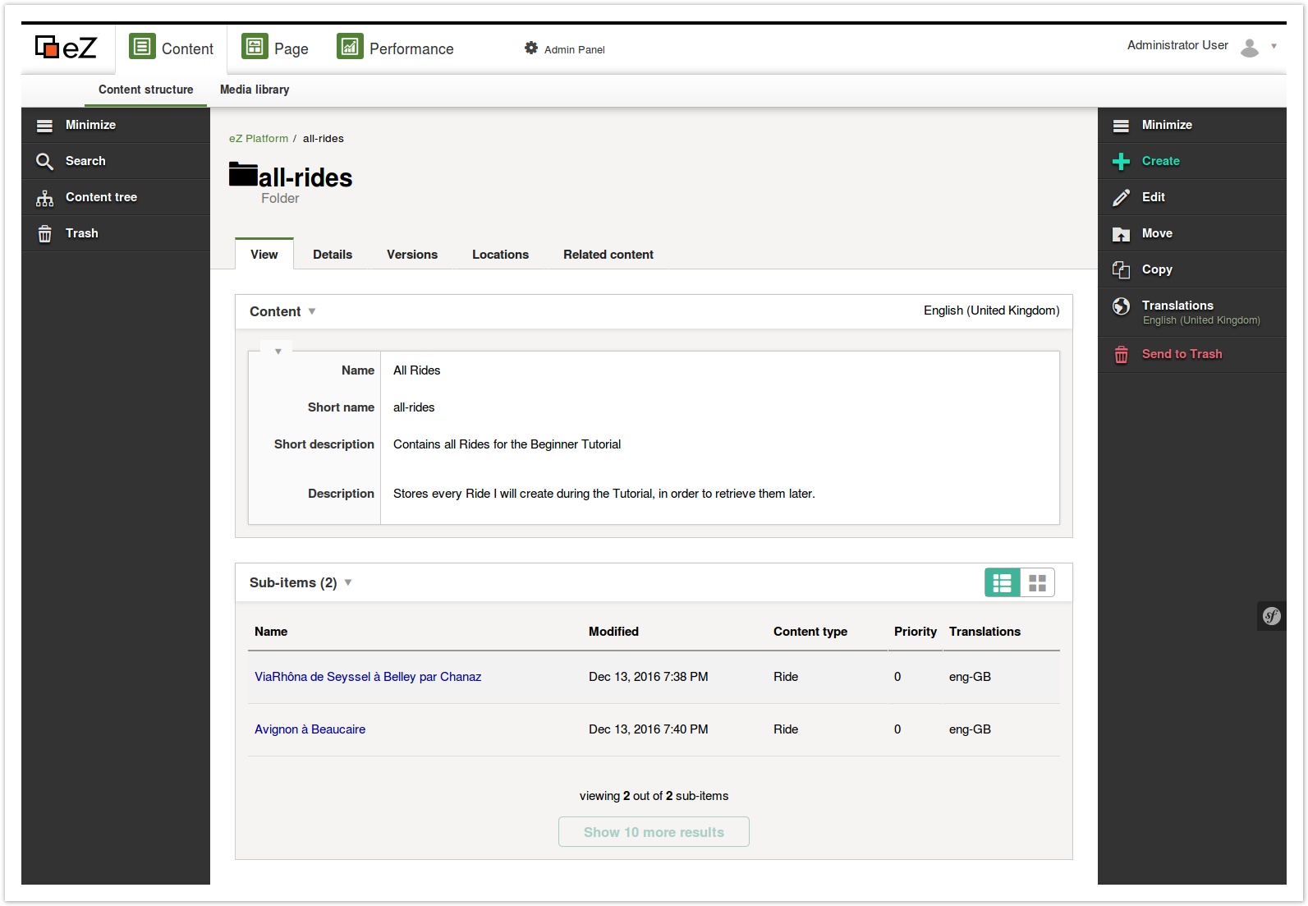The image size is (1308, 906).
Task: Open the Avignon à Beaucaire ride
Action: 310,729
